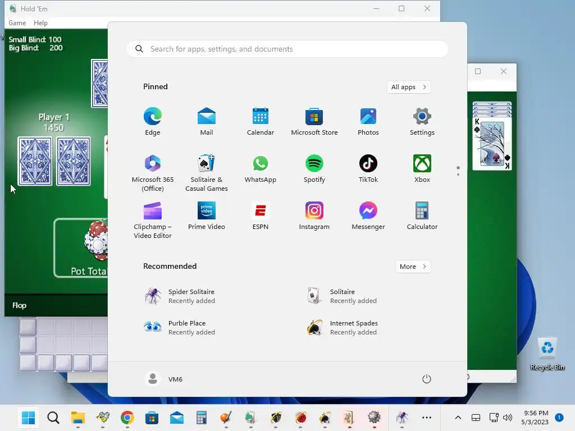Open Microsoft Store from Pinned
Image resolution: width=575 pixels, height=431 pixels.
(314, 122)
